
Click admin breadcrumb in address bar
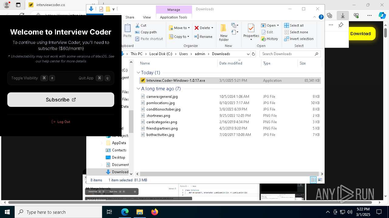[200, 54]
